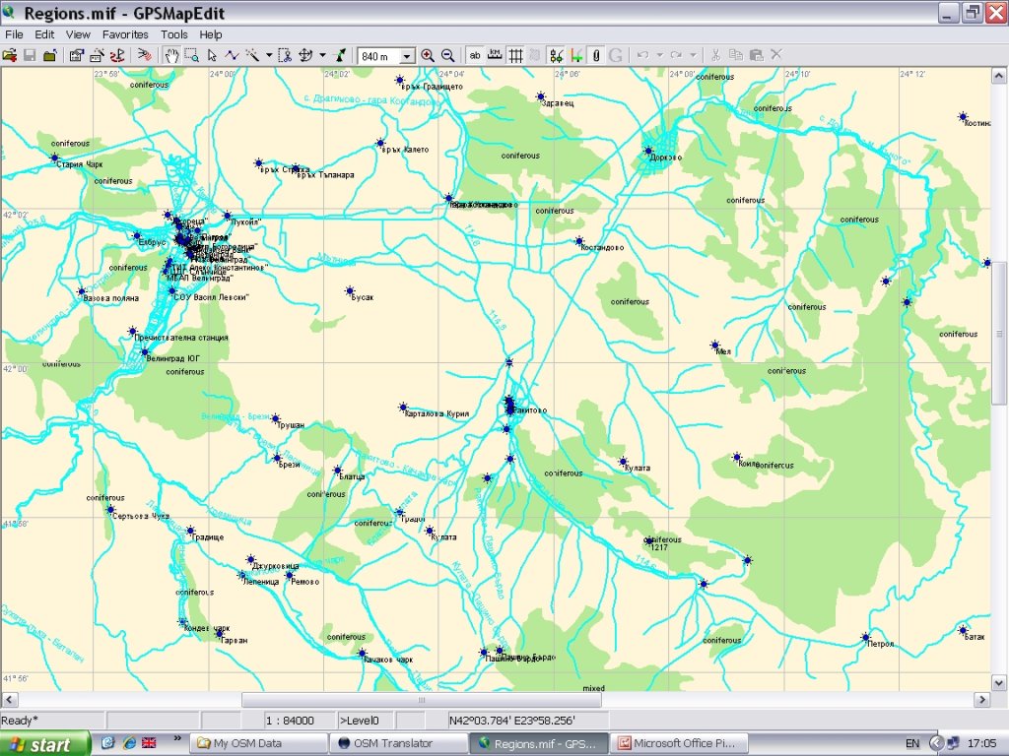This screenshot has height=756, width=1009.
Task: Toggle the 'ab' labels display button
Action: (475, 55)
